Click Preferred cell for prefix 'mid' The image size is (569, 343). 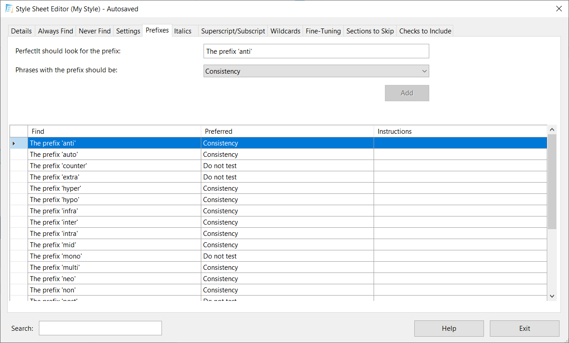tap(287, 245)
